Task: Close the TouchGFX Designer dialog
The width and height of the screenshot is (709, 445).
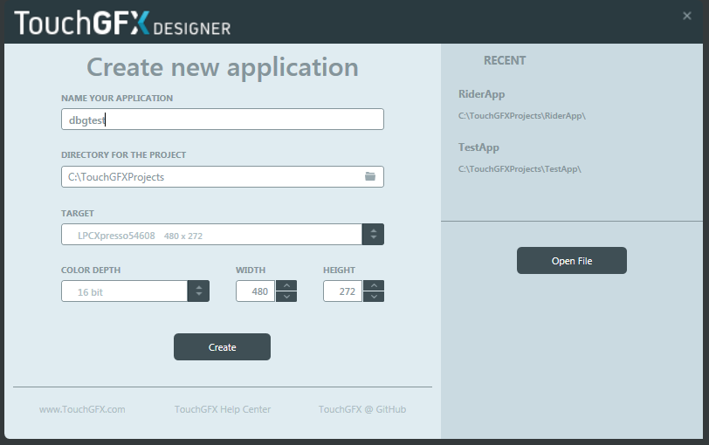Action: click(687, 16)
